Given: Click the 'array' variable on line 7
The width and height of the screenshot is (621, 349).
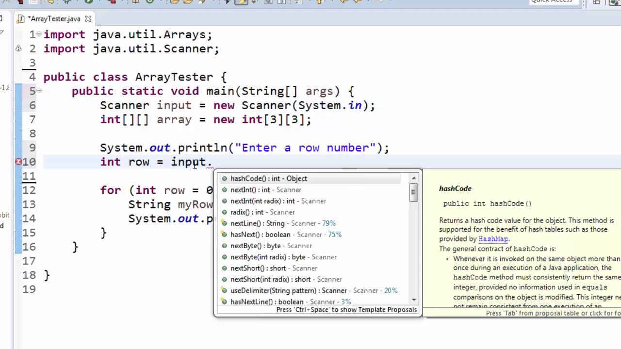Looking at the screenshot, I should 174,120.
